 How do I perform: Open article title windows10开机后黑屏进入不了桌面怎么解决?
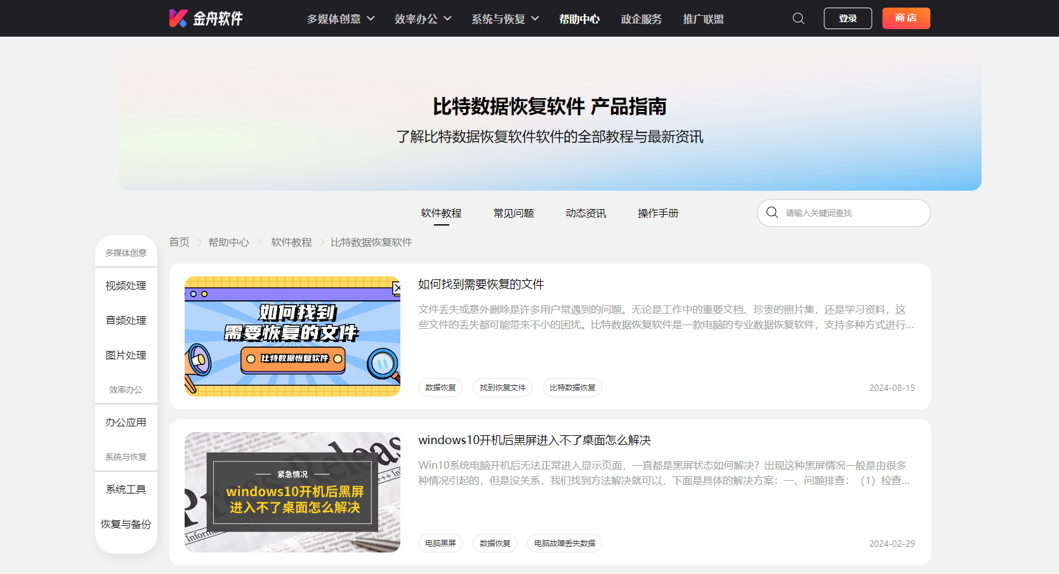pyautogui.click(x=534, y=440)
